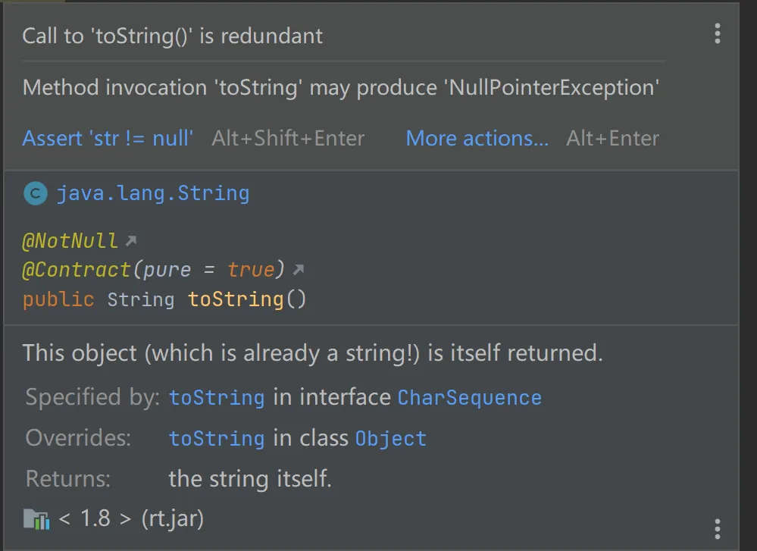757x551 pixels.
Task: Go to the Object class link
Action: pos(390,439)
